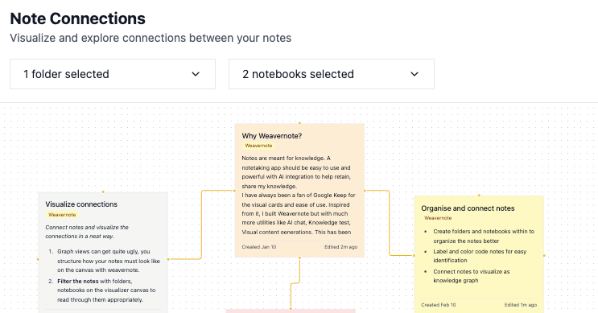The height and width of the screenshot is (313, 598).
Task: Click Weavernote tag on 'Visualize connections' card
Action: click(x=62, y=215)
